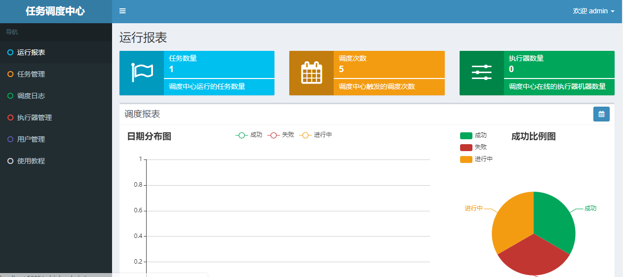623x277 pixels.
Task: Click the 执行器数量 label
Action: [x=526, y=58]
